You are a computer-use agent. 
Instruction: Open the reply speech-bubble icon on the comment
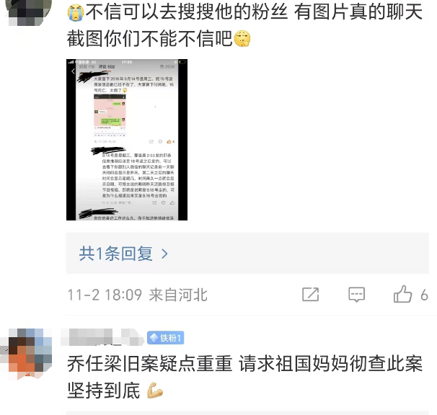pyautogui.click(x=356, y=295)
